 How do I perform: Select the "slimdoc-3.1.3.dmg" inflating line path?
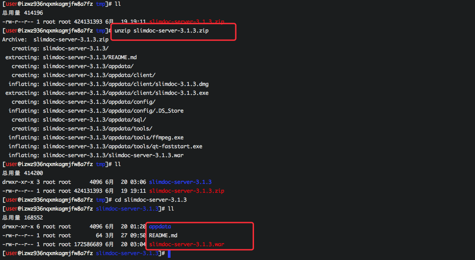click(x=126, y=84)
